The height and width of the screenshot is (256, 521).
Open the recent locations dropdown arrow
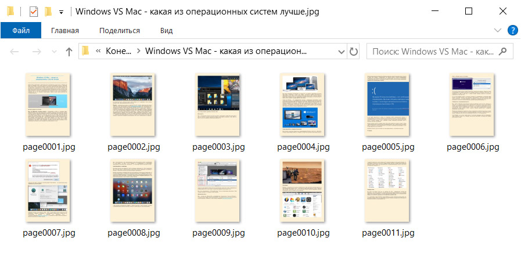click(x=54, y=52)
